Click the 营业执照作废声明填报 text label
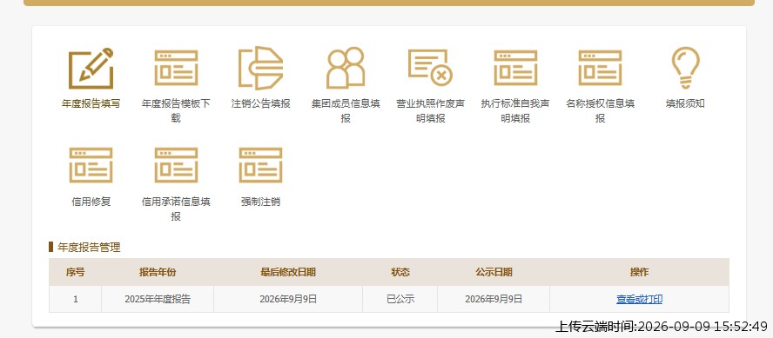This screenshot has width=773, height=338. [430, 111]
